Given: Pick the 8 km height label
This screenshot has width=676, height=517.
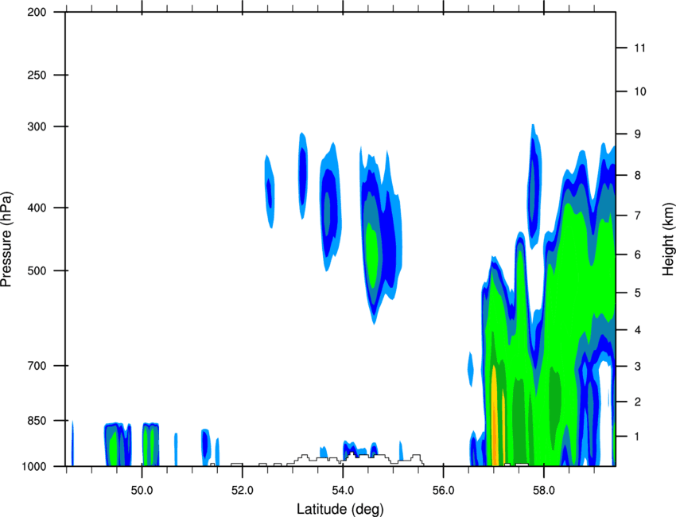Looking at the screenshot, I should coord(638,176).
